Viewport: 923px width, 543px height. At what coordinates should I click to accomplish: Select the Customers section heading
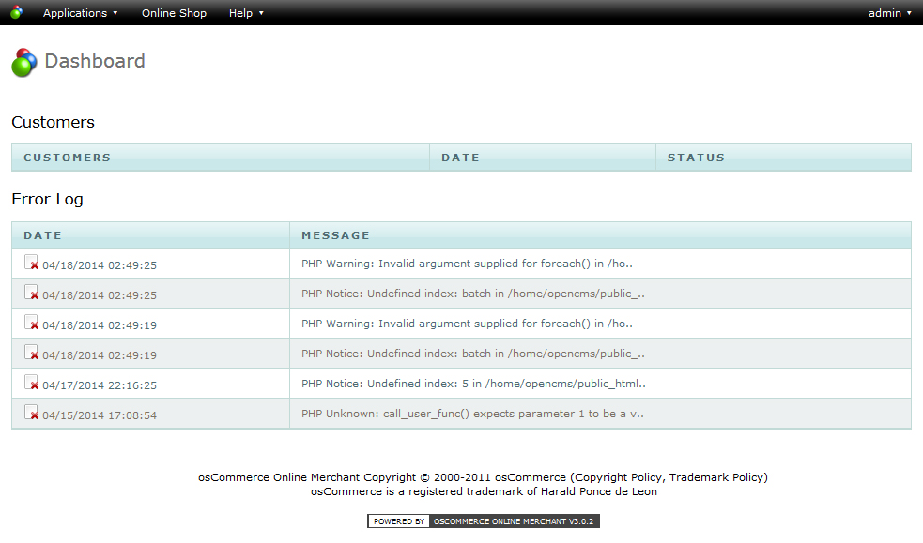(x=53, y=122)
